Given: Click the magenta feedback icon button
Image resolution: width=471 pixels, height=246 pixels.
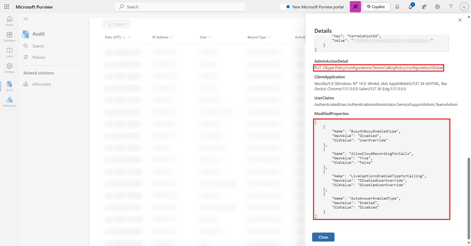Looking at the screenshot, I should [355, 7].
